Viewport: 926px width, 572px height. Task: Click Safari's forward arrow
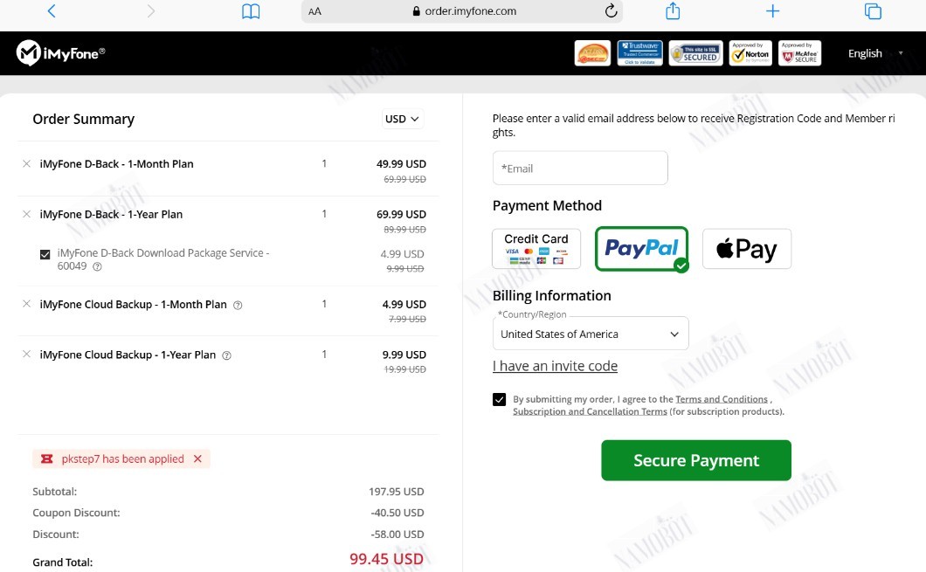pyautogui.click(x=151, y=10)
